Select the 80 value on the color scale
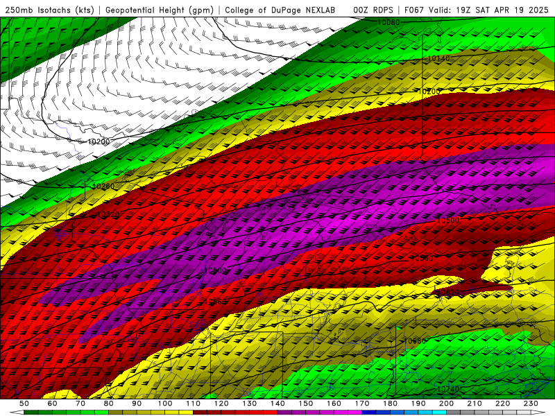The image size is (555, 416). (x=109, y=404)
